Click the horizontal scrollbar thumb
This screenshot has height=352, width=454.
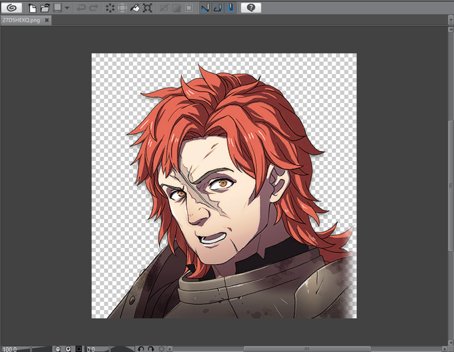click(306, 349)
